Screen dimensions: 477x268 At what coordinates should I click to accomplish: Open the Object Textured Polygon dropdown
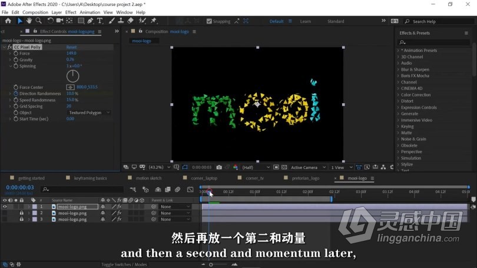point(88,113)
